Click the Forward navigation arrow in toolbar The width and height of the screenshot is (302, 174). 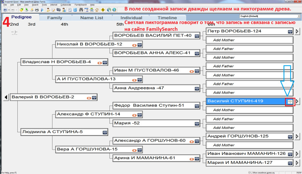(x=13, y=10)
